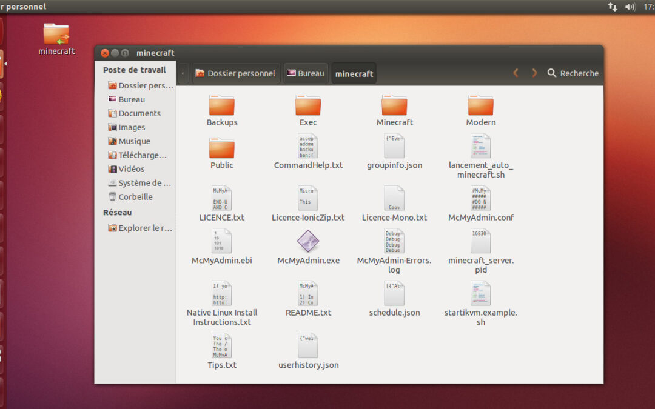Select the README.txt file icon
This screenshot has height=409, width=655.
point(308,293)
